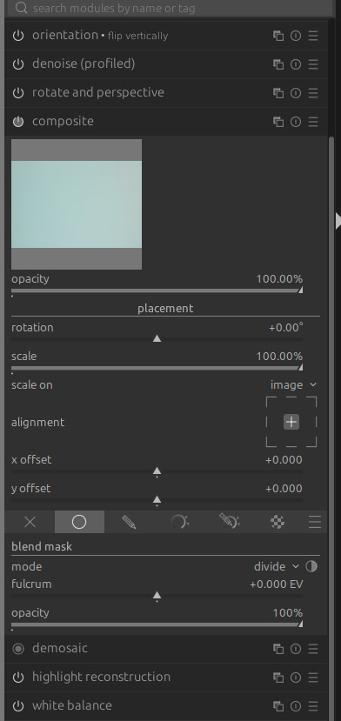Select the drawn mask pencil icon
Viewport: 341px width, 721px height.
129,522
